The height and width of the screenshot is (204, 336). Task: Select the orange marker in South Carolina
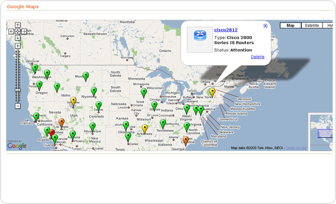186,141
